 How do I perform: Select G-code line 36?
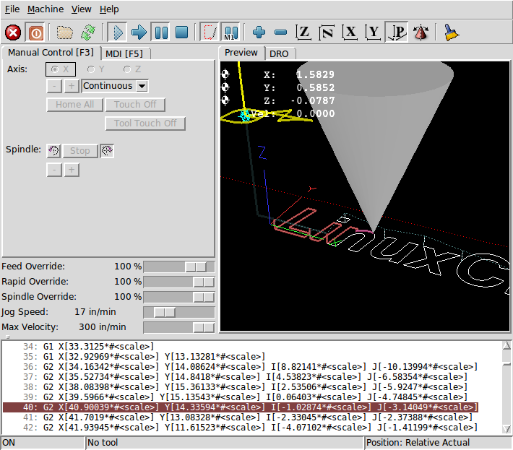250,367
